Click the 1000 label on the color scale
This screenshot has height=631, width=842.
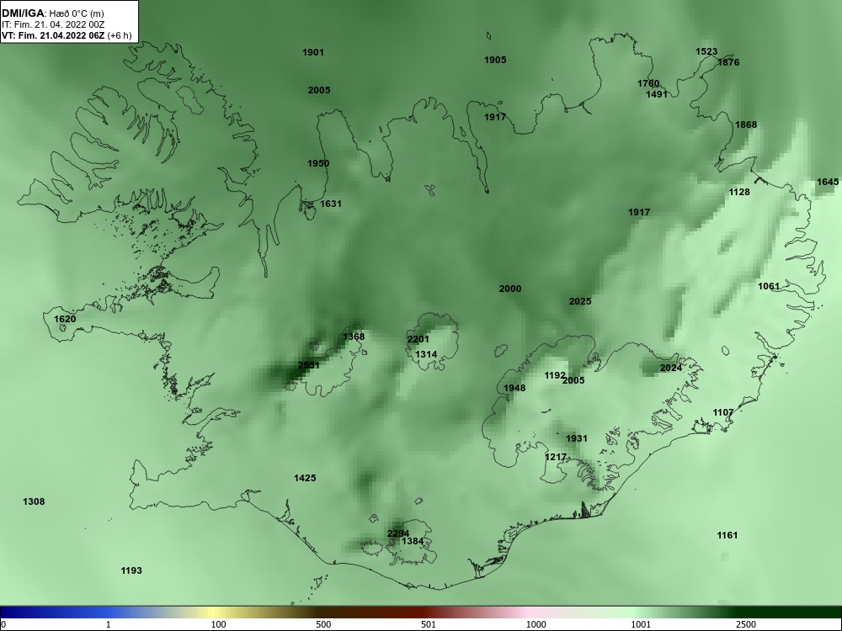[x=536, y=624]
